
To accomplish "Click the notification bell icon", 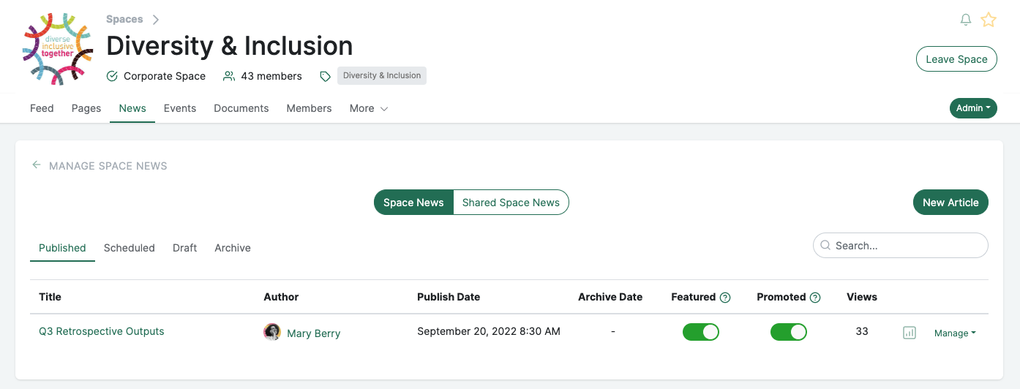I will tap(966, 20).
